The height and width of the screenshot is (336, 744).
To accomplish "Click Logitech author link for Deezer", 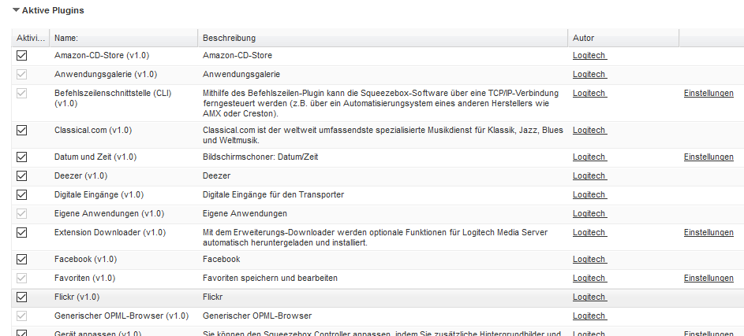I will coord(589,176).
